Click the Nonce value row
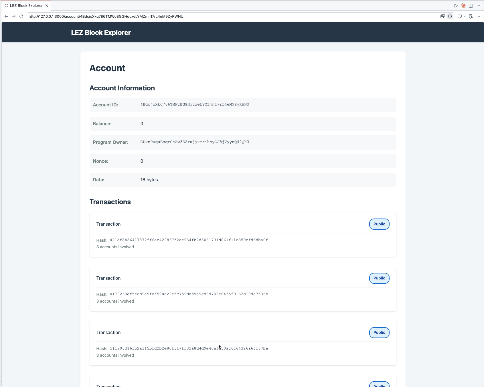The image size is (484, 387). tap(243, 161)
